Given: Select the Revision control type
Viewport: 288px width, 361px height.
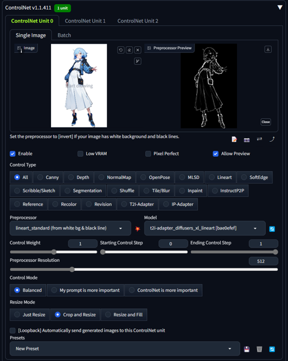Looking at the screenshot, I should click(99, 204).
